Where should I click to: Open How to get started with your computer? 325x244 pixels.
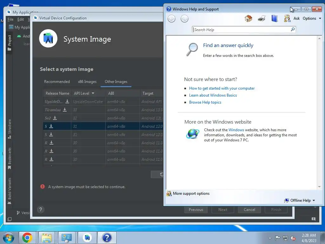point(222,88)
